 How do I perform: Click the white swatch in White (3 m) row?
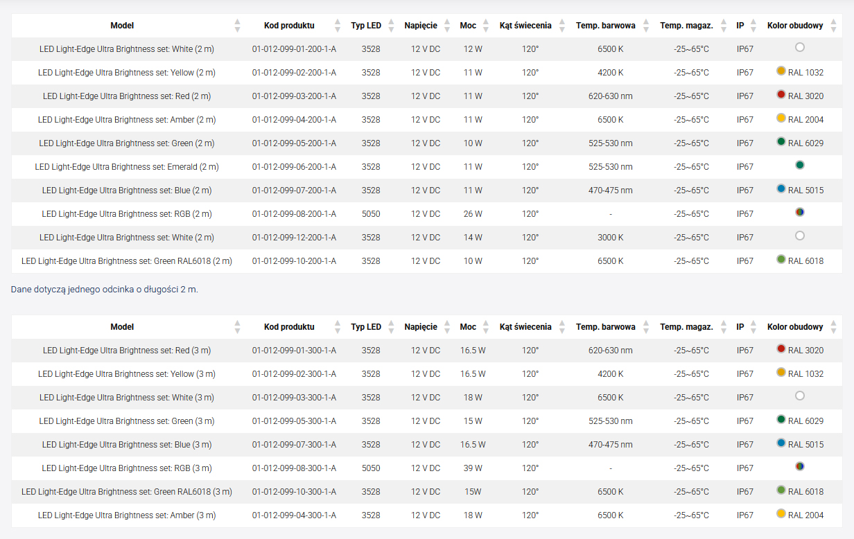[800, 396]
